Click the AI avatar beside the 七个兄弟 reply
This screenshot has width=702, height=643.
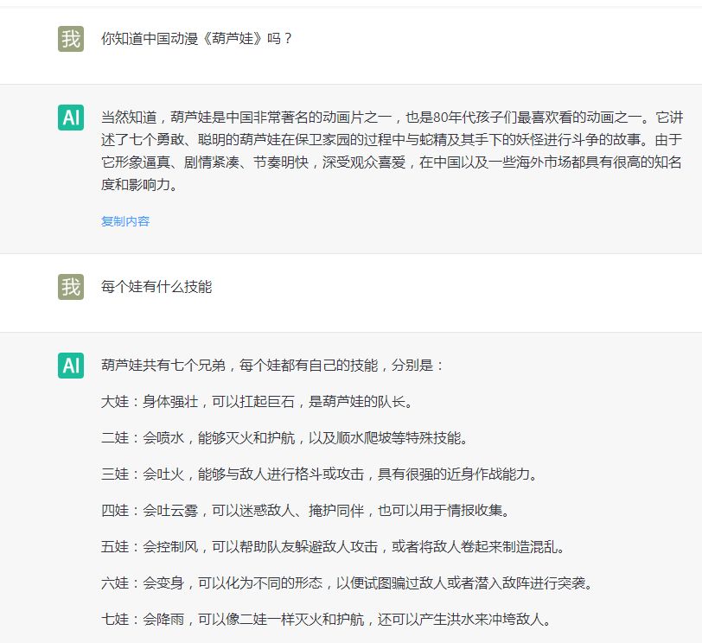(x=71, y=366)
